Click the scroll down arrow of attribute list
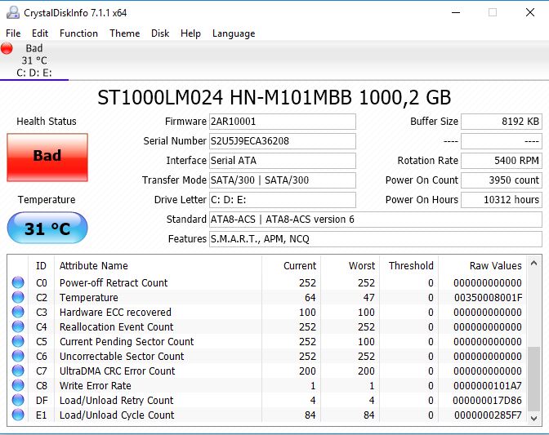 pyautogui.click(x=533, y=418)
